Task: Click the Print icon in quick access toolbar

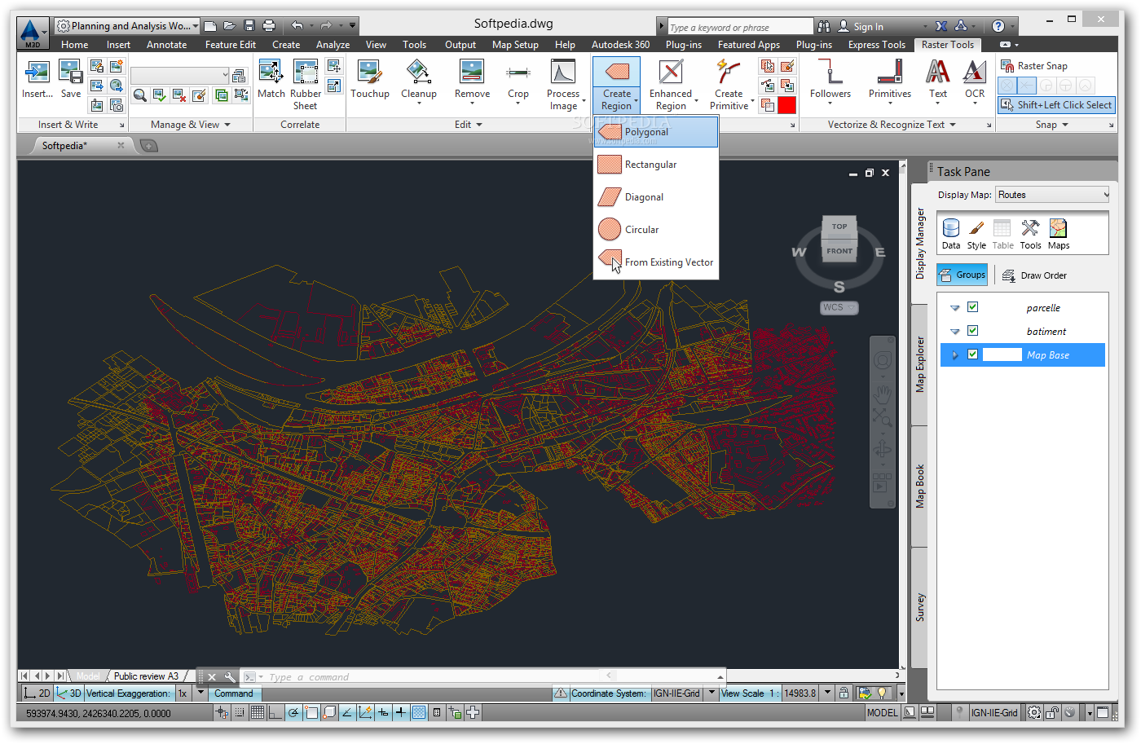Action: pyautogui.click(x=270, y=26)
